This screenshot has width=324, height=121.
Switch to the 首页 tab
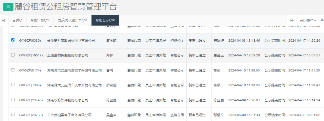17,20
